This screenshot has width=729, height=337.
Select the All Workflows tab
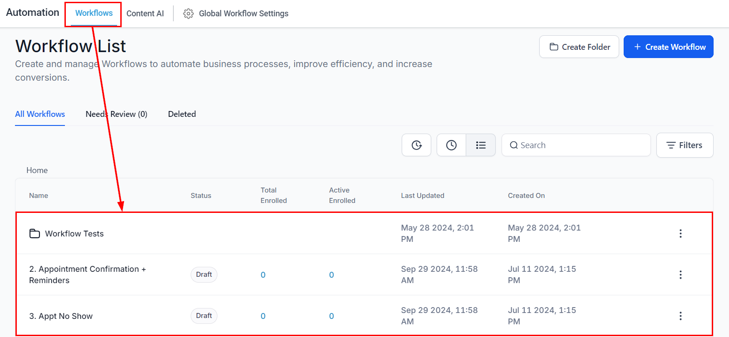[x=40, y=114]
